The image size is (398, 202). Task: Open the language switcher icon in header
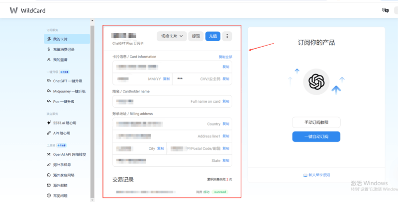click(385, 10)
